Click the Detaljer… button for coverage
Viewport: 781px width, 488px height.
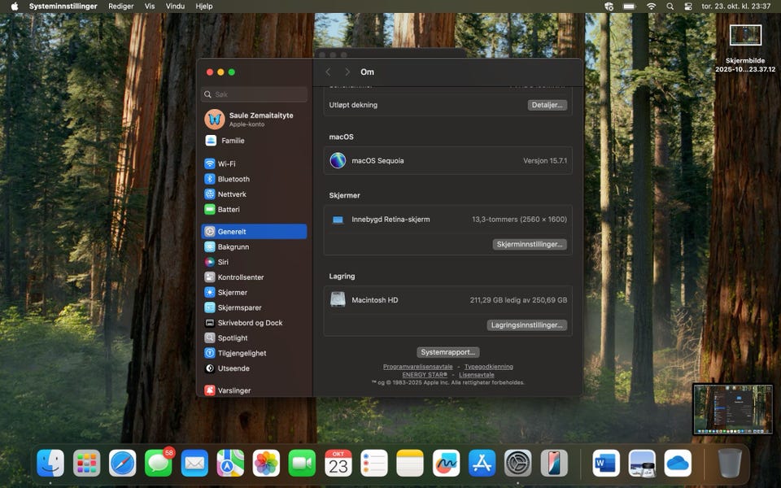547,105
